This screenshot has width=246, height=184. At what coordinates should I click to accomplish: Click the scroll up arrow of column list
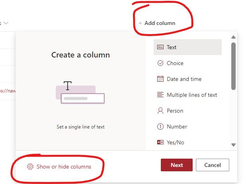[233, 37]
